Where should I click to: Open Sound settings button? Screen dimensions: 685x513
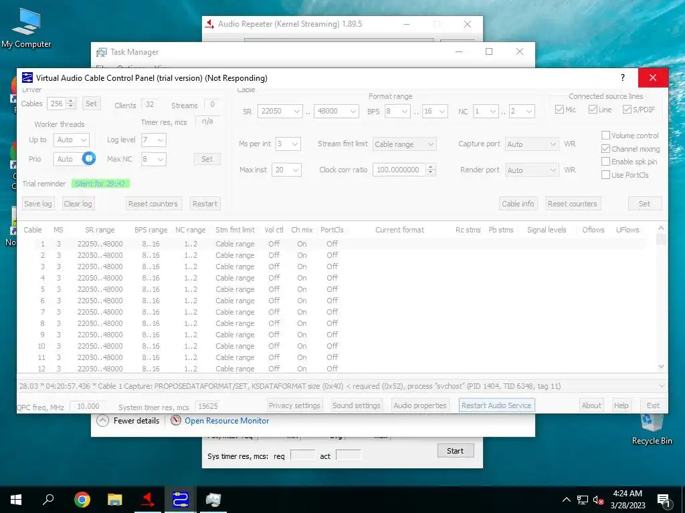[357, 405]
